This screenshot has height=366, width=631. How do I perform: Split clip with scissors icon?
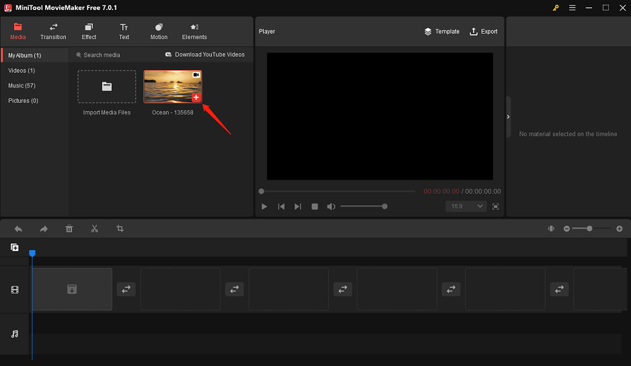[95, 229]
